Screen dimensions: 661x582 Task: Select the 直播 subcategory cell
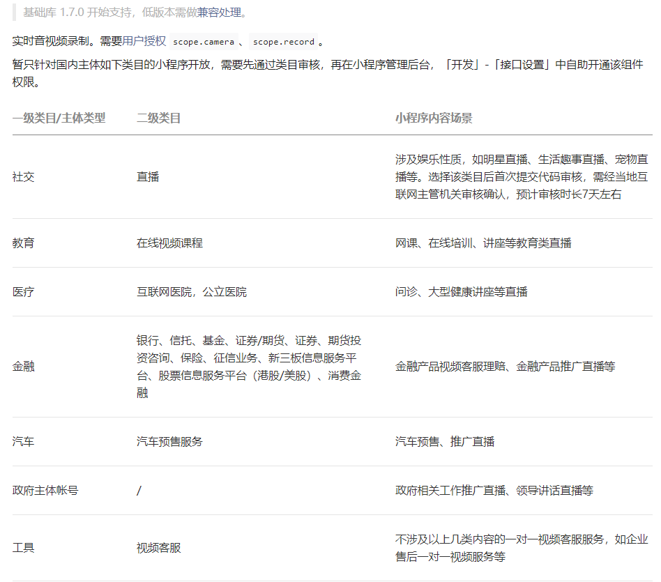148,176
